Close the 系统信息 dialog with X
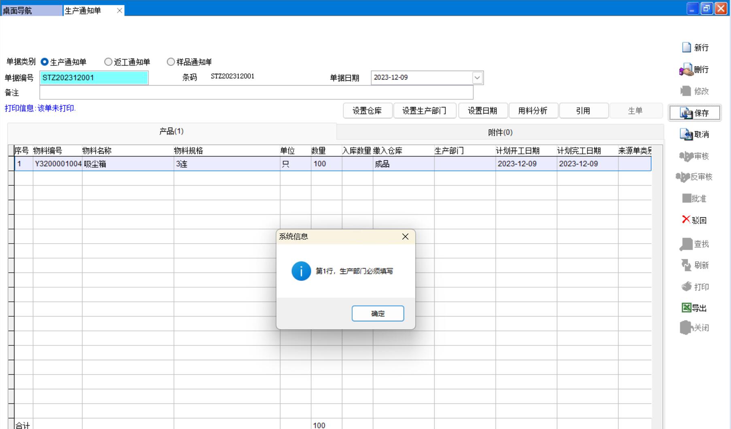Screen dimensions: 731x429 (x=405, y=237)
